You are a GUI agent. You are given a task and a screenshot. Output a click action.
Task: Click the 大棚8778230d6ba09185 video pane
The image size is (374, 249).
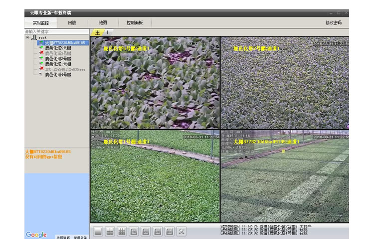tap(285, 176)
